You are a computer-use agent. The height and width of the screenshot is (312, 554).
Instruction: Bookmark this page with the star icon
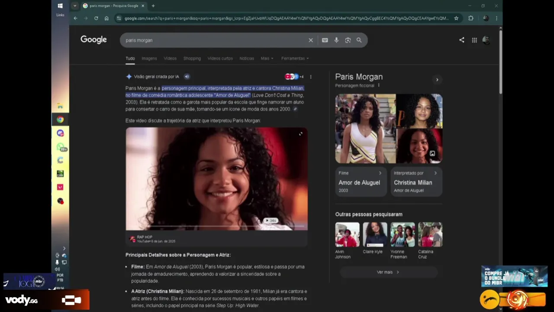click(x=456, y=18)
